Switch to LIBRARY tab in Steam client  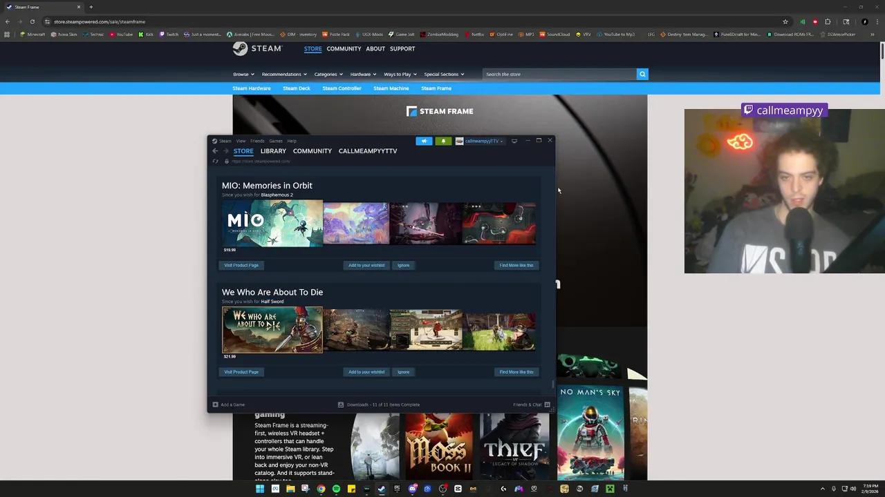click(273, 151)
